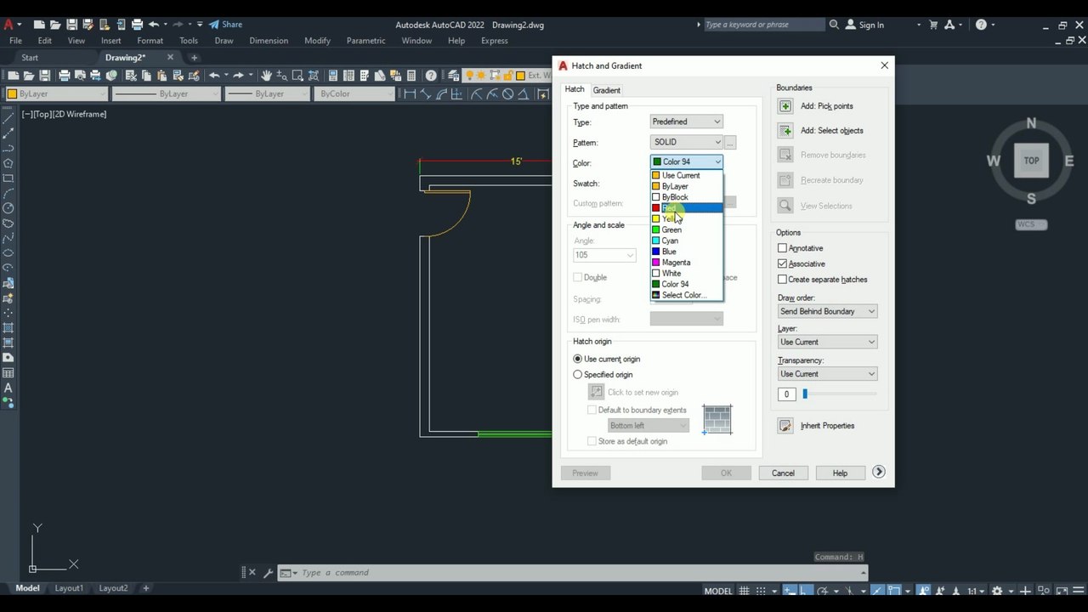Viewport: 1088px width, 612px height.
Task: Open the Dimension menu
Action: click(x=269, y=41)
